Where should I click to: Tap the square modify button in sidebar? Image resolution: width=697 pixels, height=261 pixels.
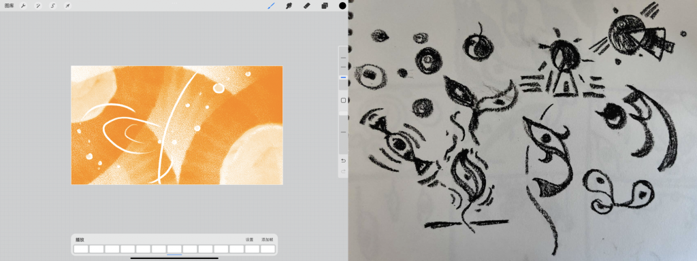[343, 101]
